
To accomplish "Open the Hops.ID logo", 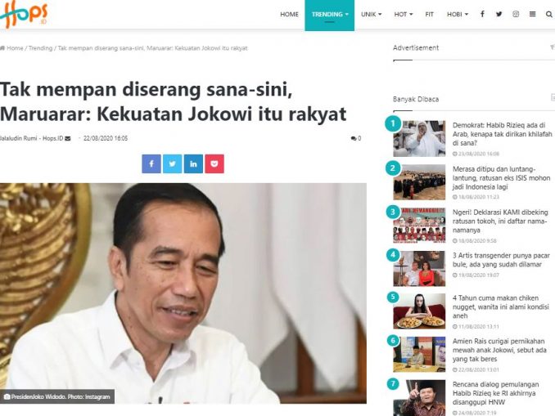I will click(x=24, y=13).
